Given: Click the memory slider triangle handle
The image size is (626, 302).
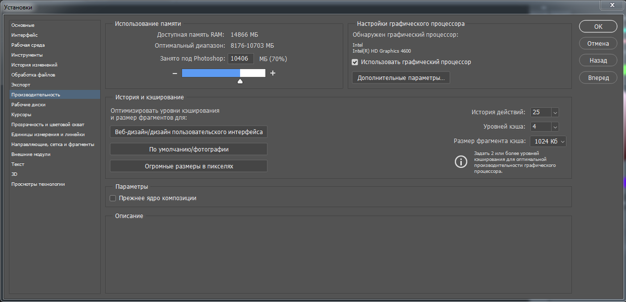Looking at the screenshot, I should click(x=240, y=81).
